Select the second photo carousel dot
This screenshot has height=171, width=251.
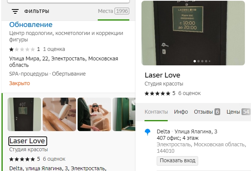(x=199, y=61)
